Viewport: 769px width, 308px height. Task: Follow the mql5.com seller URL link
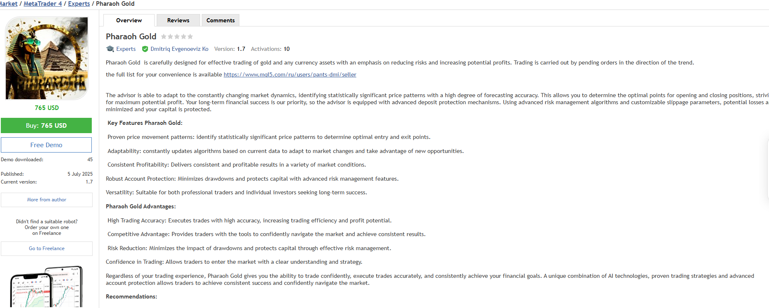click(x=290, y=75)
